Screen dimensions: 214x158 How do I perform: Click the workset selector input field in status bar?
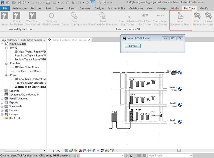(102, 156)
